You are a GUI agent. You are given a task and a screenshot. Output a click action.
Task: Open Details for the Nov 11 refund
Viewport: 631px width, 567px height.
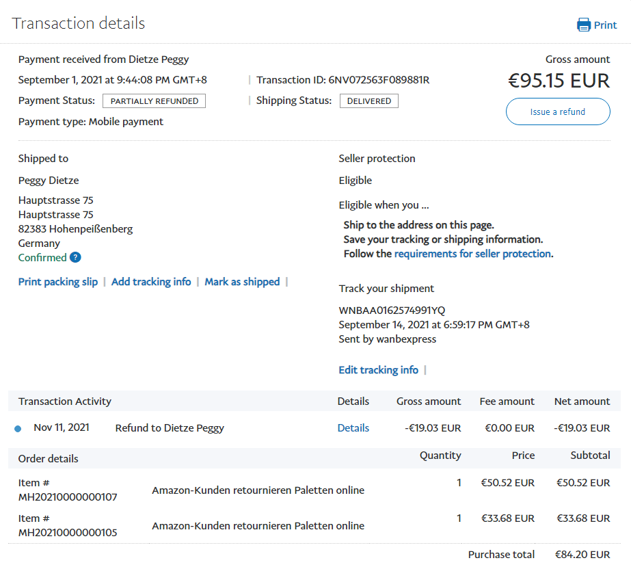click(353, 428)
